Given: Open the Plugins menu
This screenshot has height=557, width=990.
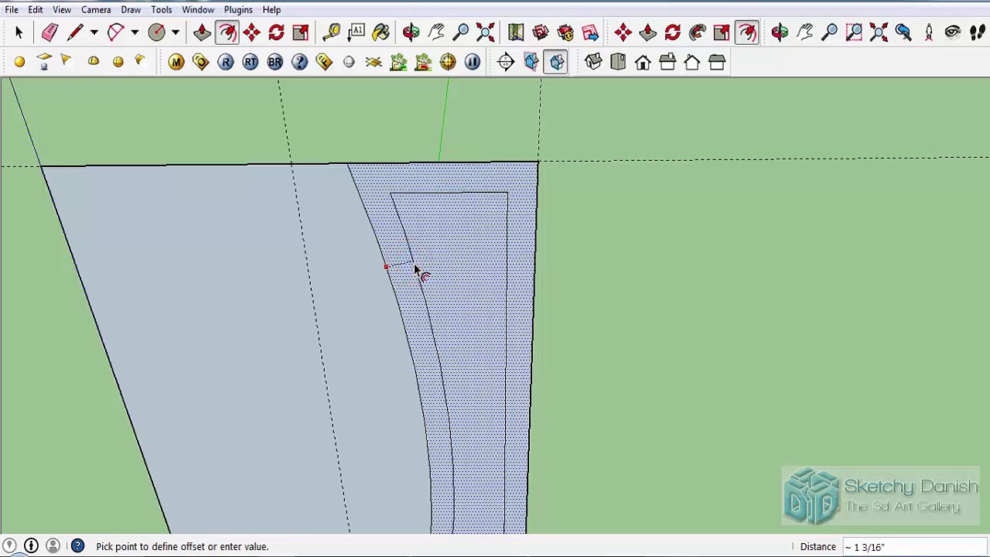Looking at the screenshot, I should [238, 9].
